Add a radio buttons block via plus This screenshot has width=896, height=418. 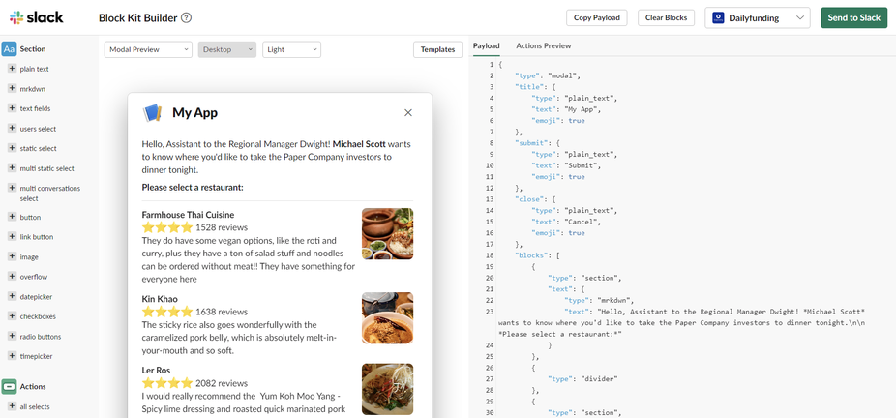point(12,336)
